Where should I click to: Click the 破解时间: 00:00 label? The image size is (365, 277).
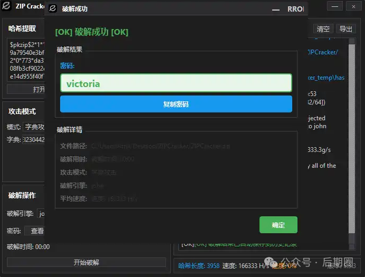(28, 247)
